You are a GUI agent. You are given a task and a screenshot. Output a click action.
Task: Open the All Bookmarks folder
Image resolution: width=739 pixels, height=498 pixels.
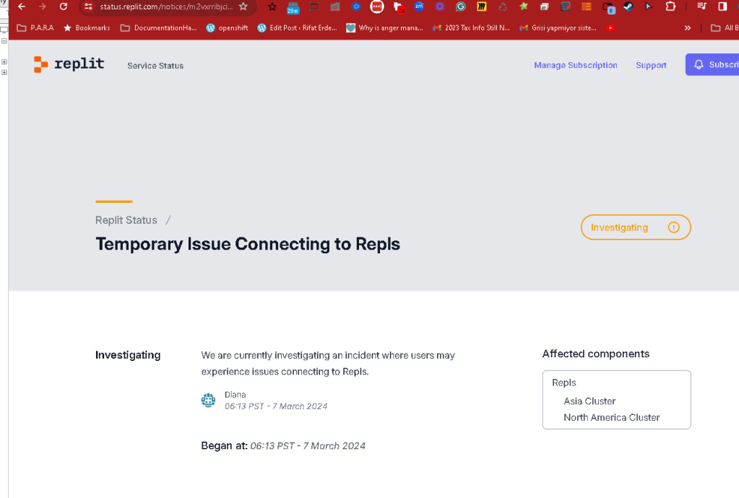[725, 27]
